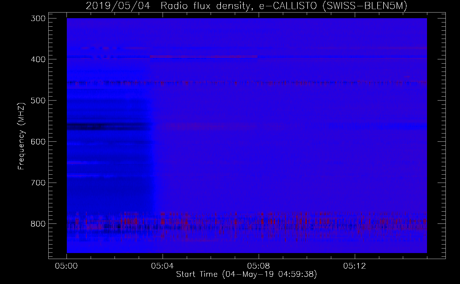Click the 05:08 time tick label
Screen dimensions: 460x284
[259, 266]
